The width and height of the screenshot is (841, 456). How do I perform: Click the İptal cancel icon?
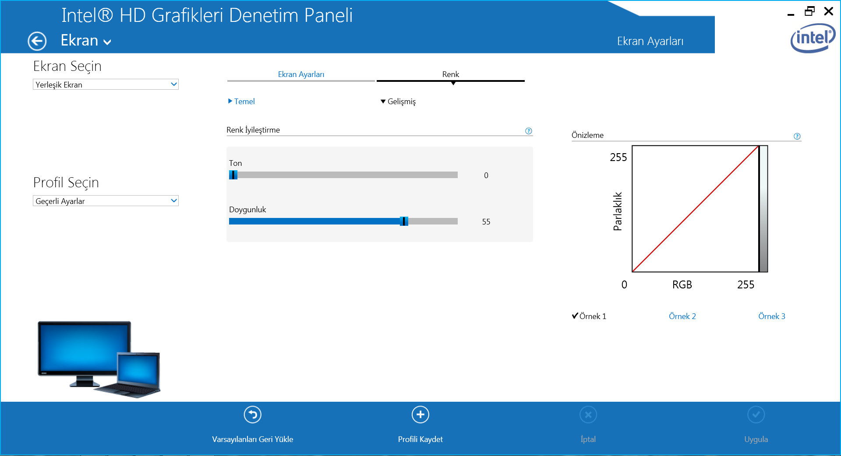pyautogui.click(x=588, y=414)
